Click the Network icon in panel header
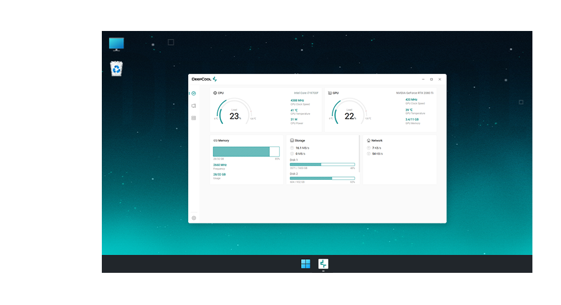 (x=369, y=141)
